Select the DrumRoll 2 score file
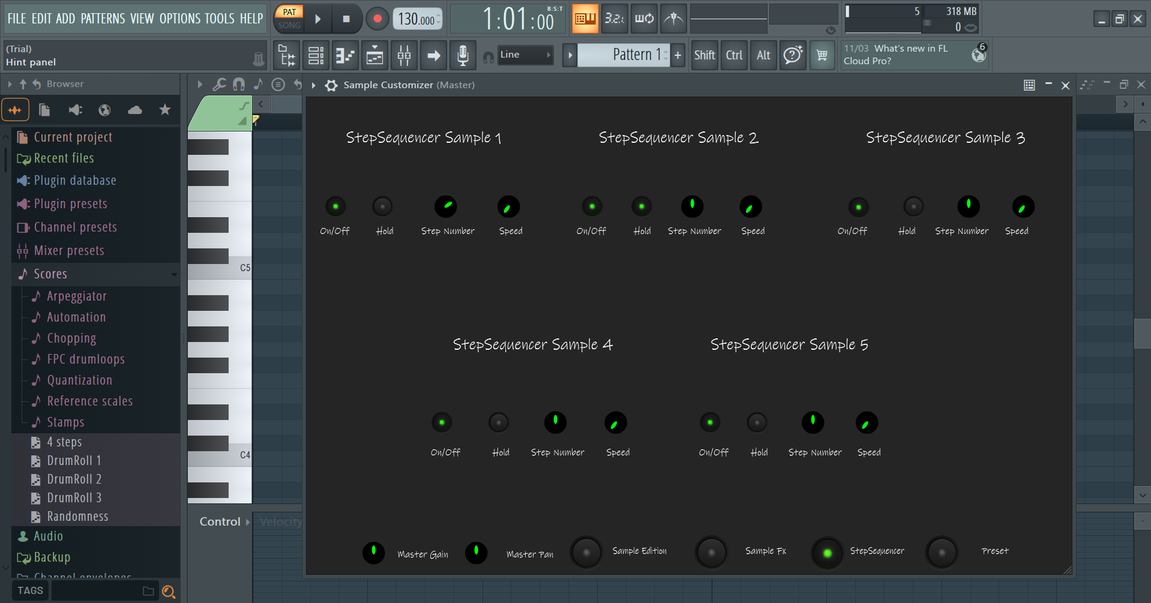 [x=74, y=479]
